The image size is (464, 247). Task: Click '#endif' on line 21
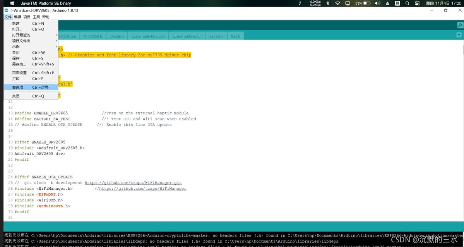tap(22, 160)
